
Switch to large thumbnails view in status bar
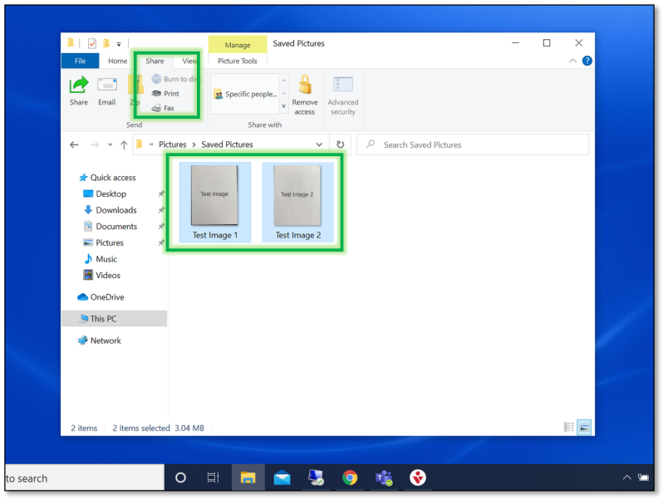point(584,428)
